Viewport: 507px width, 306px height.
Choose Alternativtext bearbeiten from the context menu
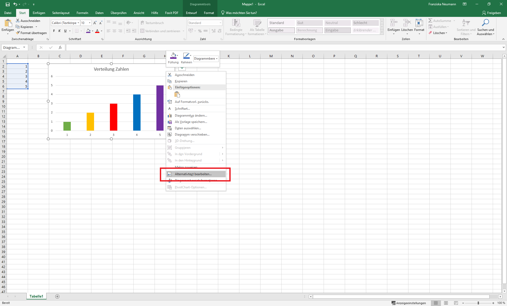(193, 174)
